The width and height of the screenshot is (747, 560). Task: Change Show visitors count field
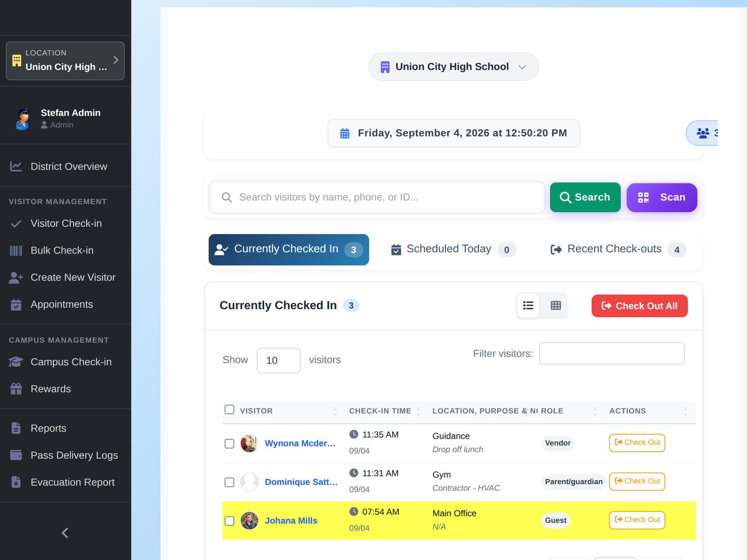pos(279,361)
